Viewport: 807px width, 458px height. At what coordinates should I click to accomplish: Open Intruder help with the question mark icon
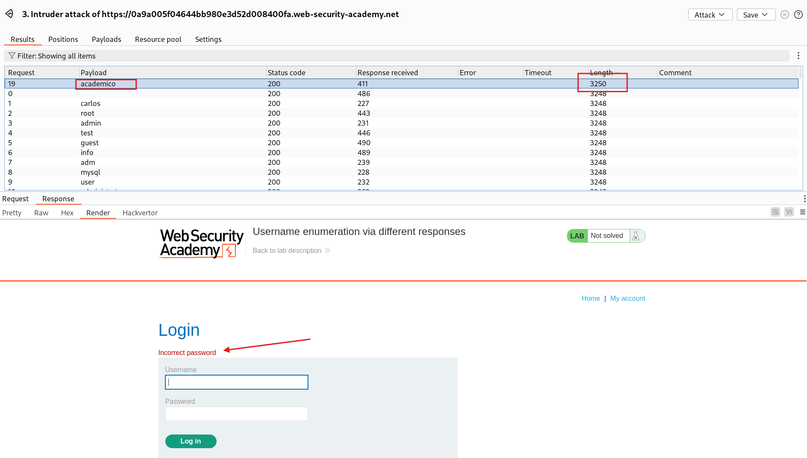coord(798,14)
